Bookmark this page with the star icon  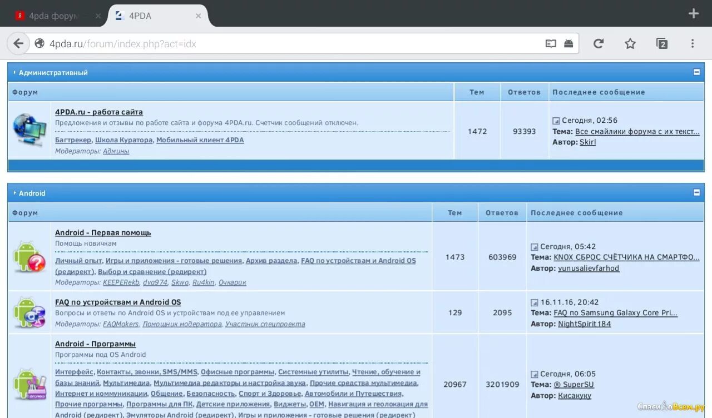pos(630,43)
